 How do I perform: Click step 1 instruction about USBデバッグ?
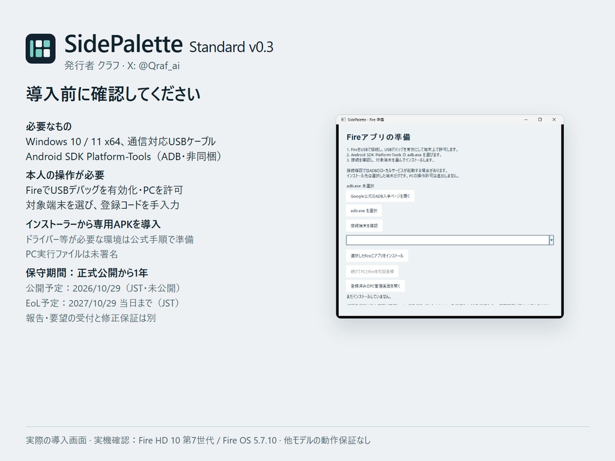[x=402, y=149]
